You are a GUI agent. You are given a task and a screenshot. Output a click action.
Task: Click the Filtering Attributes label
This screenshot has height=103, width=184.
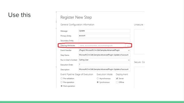68,45
